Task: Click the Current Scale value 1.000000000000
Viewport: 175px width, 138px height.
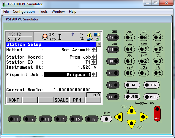Action: click(72, 90)
